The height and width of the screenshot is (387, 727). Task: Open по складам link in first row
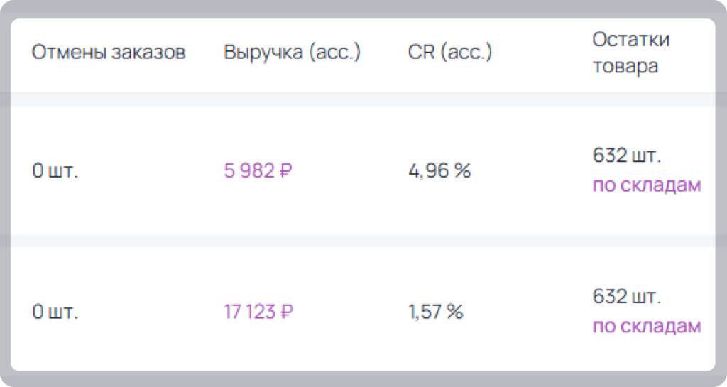click(x=647, y=185)
